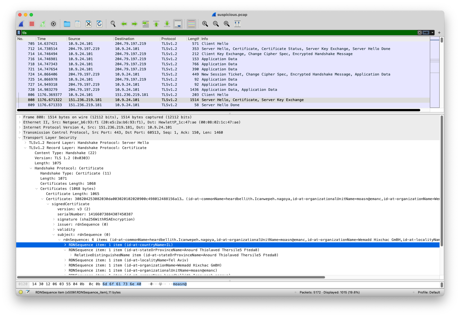This screenshot has width=460, height=317.
Task: Open expert information yellow circle icon
Action: [21, 292]
